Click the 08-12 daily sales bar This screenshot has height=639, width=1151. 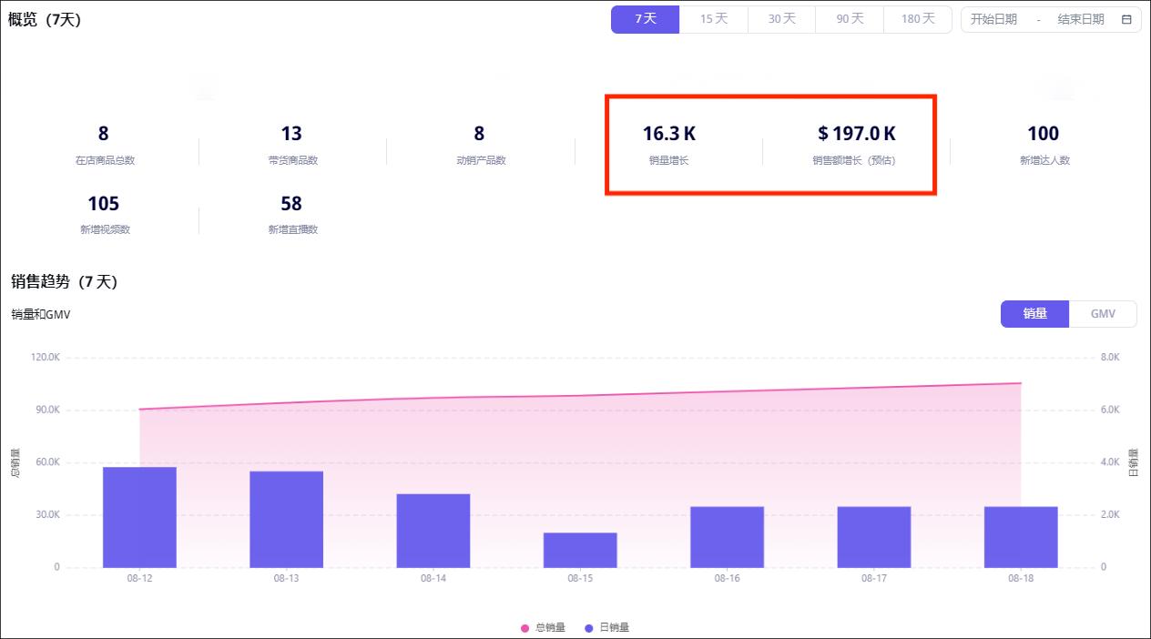tap(139, 517)
